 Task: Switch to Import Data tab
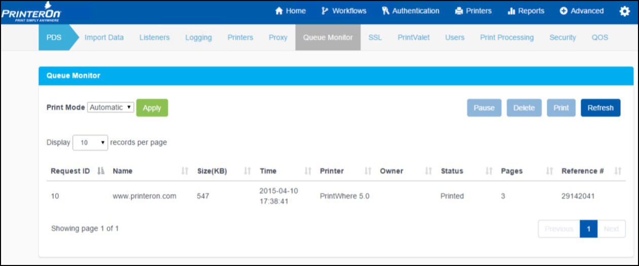104,37
